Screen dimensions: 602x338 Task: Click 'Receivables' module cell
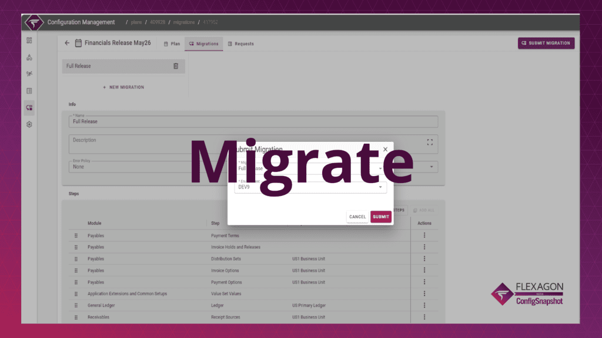(x=98, y=317)
